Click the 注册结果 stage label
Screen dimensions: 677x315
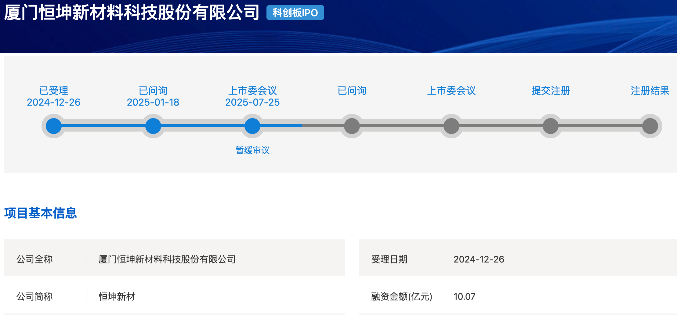click(x=650, y=91)
